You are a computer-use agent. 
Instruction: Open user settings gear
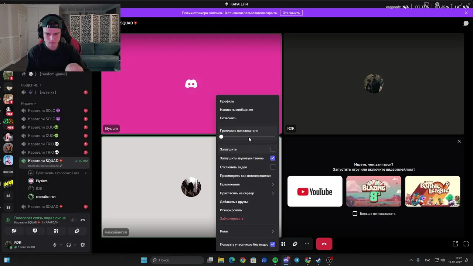tap(83, 245)
